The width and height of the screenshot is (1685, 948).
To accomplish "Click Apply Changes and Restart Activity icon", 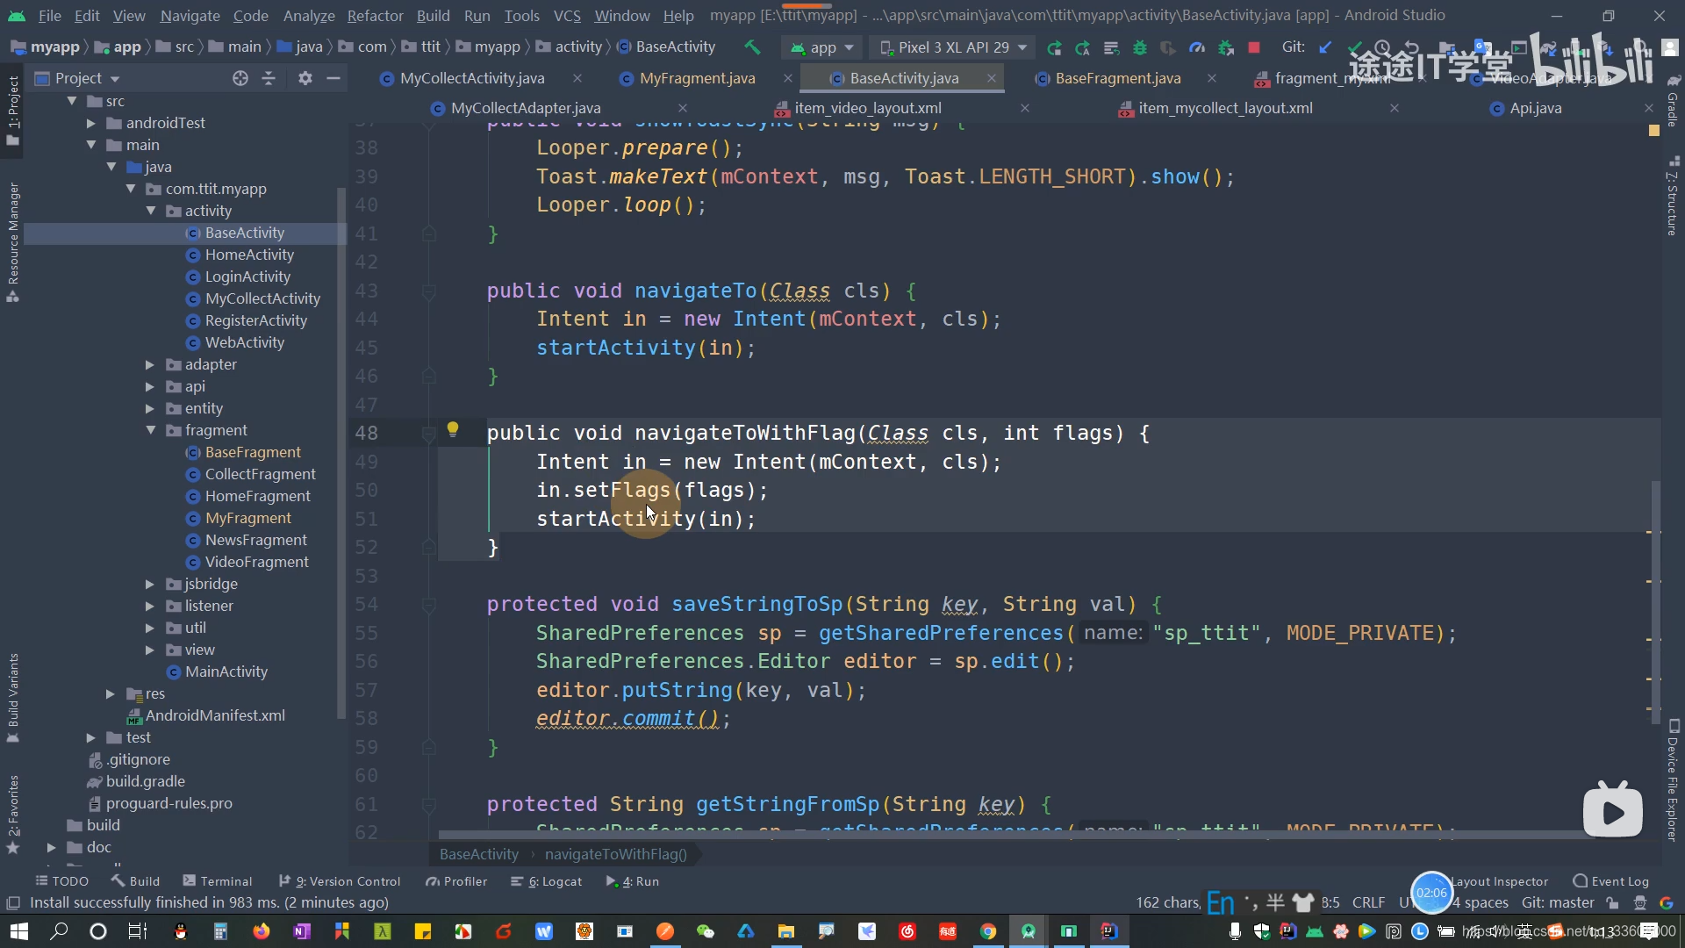I will point(1083,47).
